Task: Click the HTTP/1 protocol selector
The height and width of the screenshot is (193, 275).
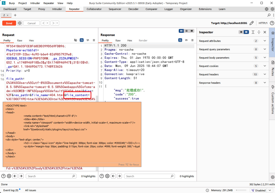Action: pos(263,23)
